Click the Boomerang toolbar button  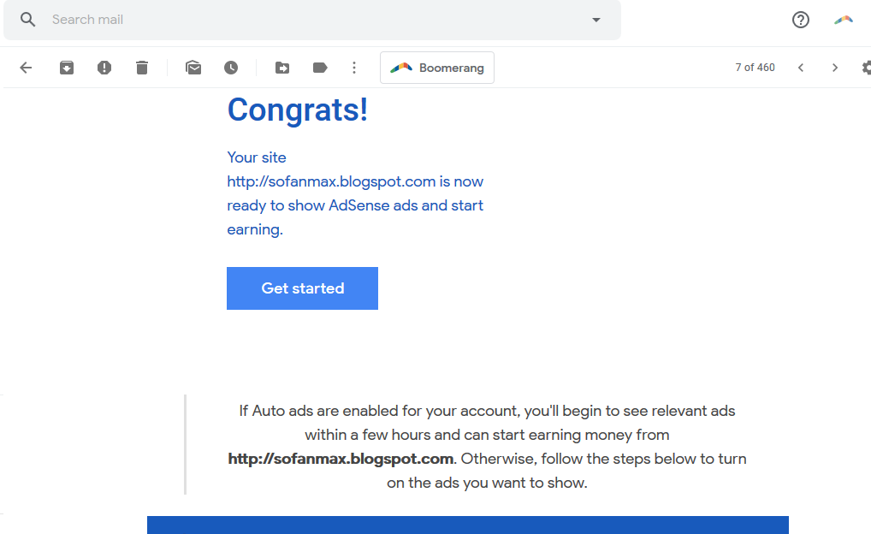(437, 68)
